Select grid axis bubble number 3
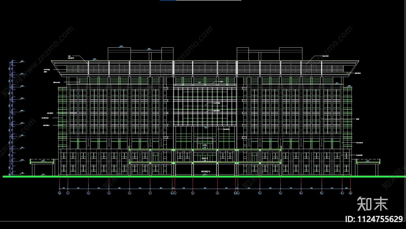The image size is (406, 229). (109, 193)
